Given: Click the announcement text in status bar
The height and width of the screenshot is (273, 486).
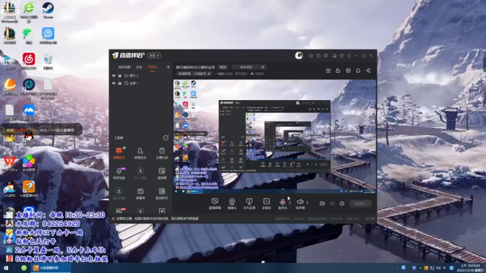Looking at the screenshot, I should point(157,218).
